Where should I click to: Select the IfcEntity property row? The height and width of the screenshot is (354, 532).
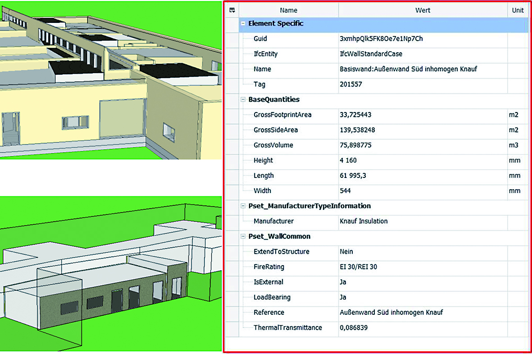(266, 54)
